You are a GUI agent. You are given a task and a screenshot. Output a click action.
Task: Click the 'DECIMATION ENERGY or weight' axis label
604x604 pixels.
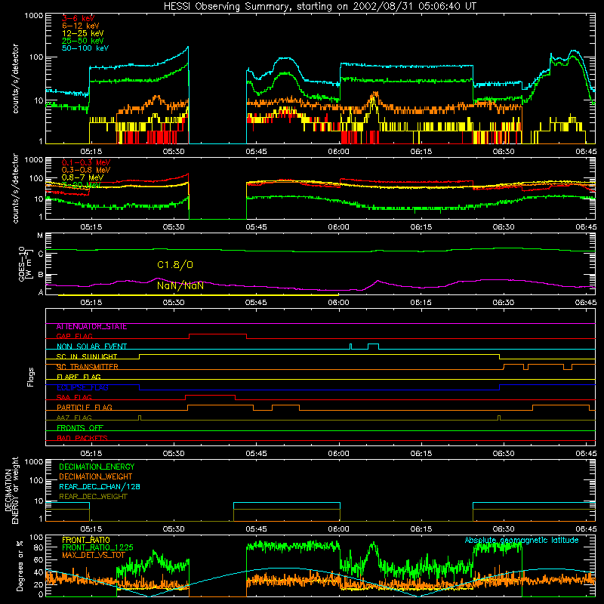(11, 490)
